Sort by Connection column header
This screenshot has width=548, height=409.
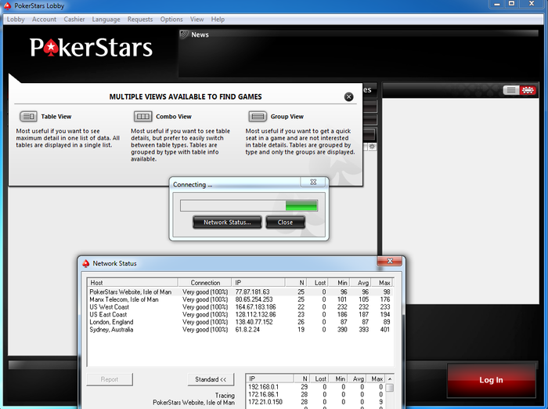tap(205, 282)
